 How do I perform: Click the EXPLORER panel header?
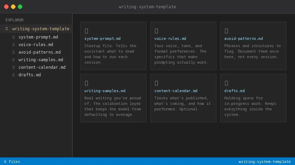(x=14, y=20)
